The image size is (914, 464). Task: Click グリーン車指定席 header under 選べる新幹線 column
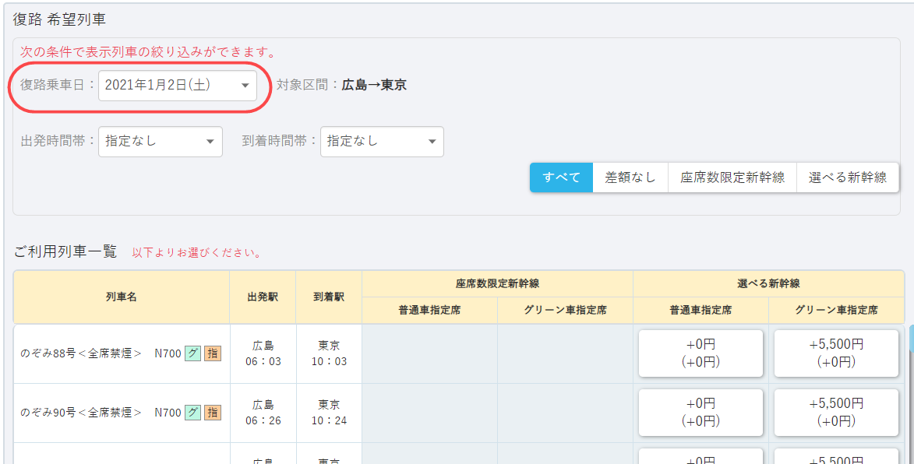point(837,311)
